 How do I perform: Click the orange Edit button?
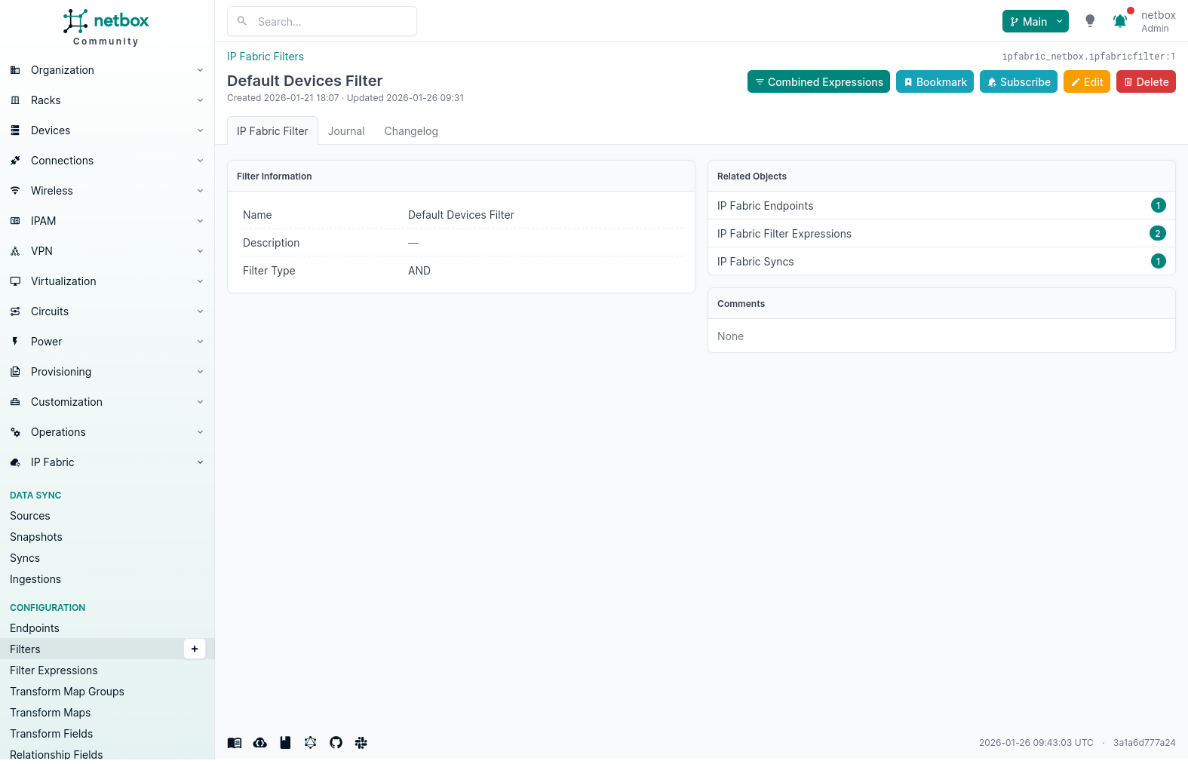(x=1086, y=82)
